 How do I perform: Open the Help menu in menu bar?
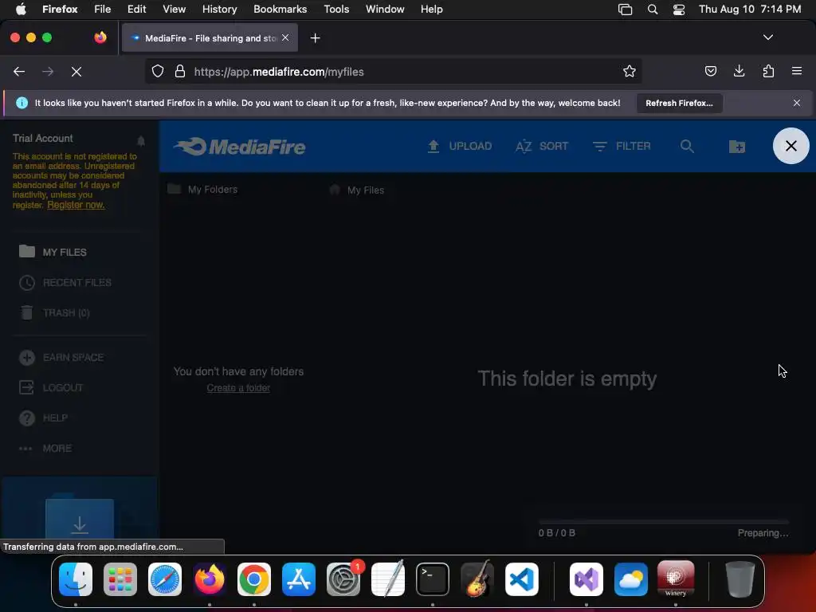[x=431, y=10]
